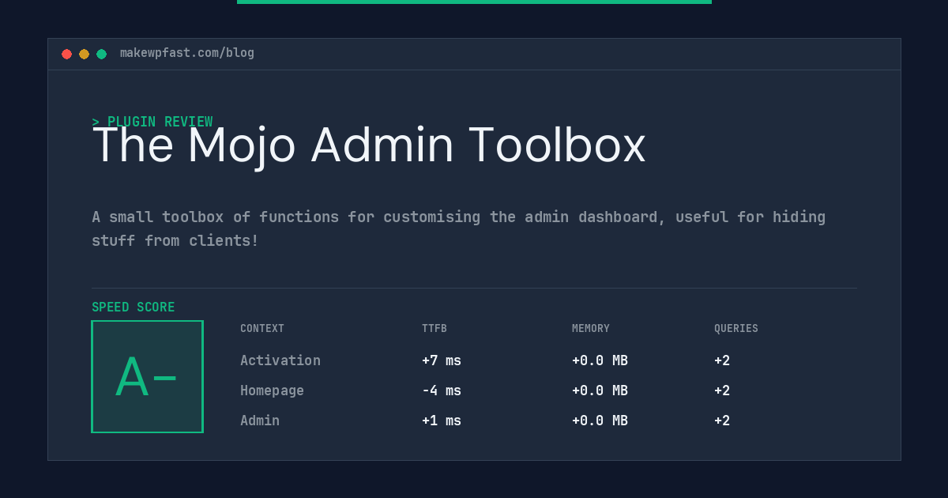Select the Admin row label
This screenshot has width=948, height=498.
pos(260,421)
